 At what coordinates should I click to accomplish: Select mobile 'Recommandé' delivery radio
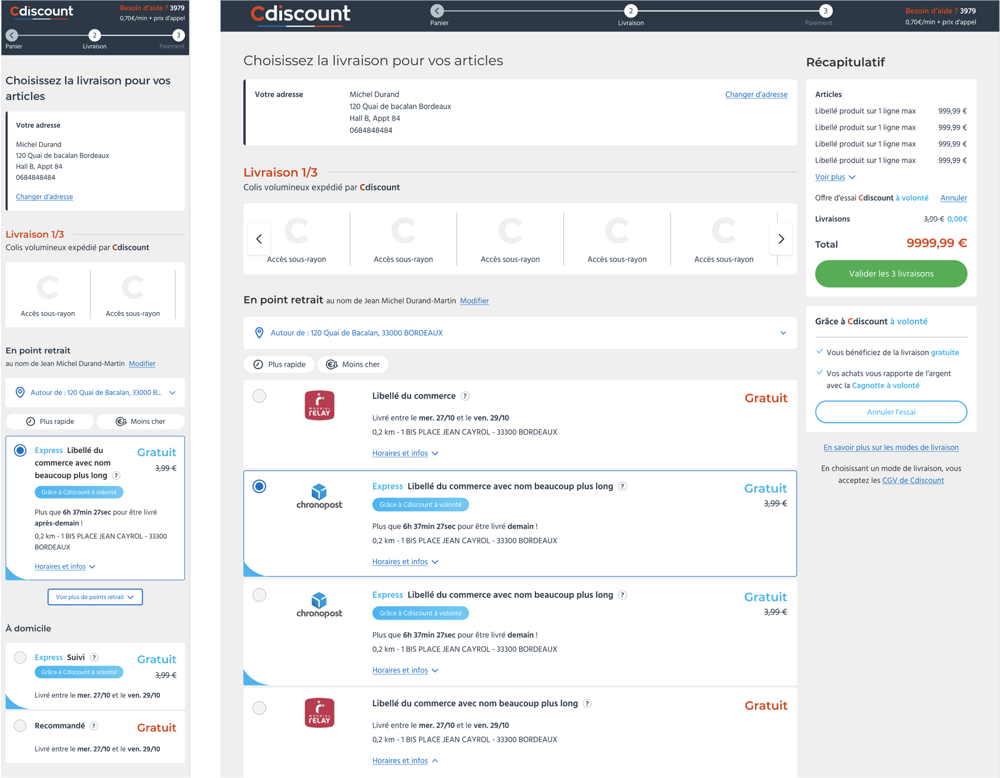20,726
